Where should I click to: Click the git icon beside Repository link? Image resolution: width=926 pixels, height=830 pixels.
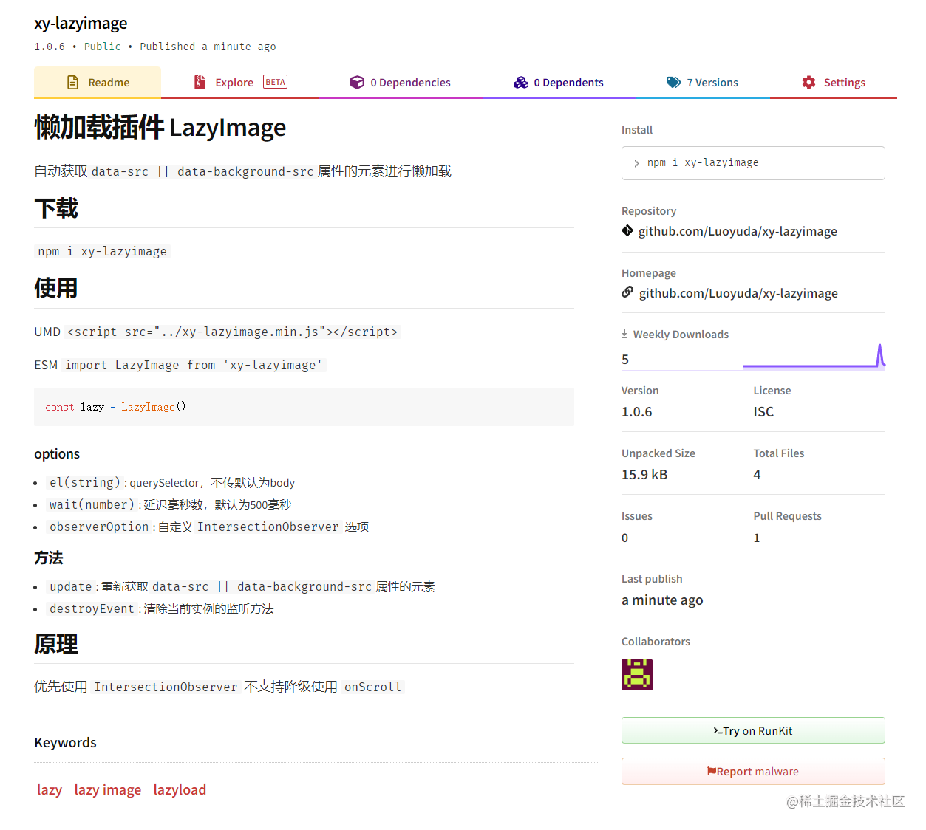click(627, 230)
